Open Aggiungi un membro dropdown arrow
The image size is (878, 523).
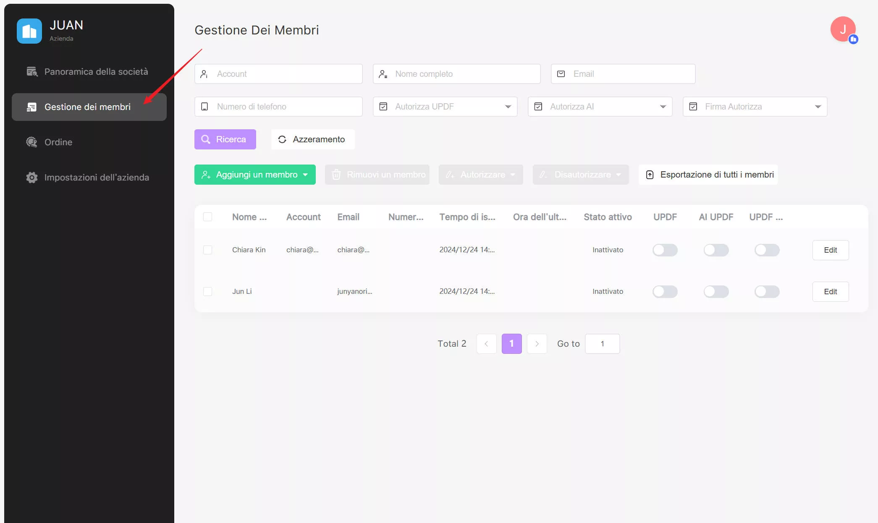[305, 175]
